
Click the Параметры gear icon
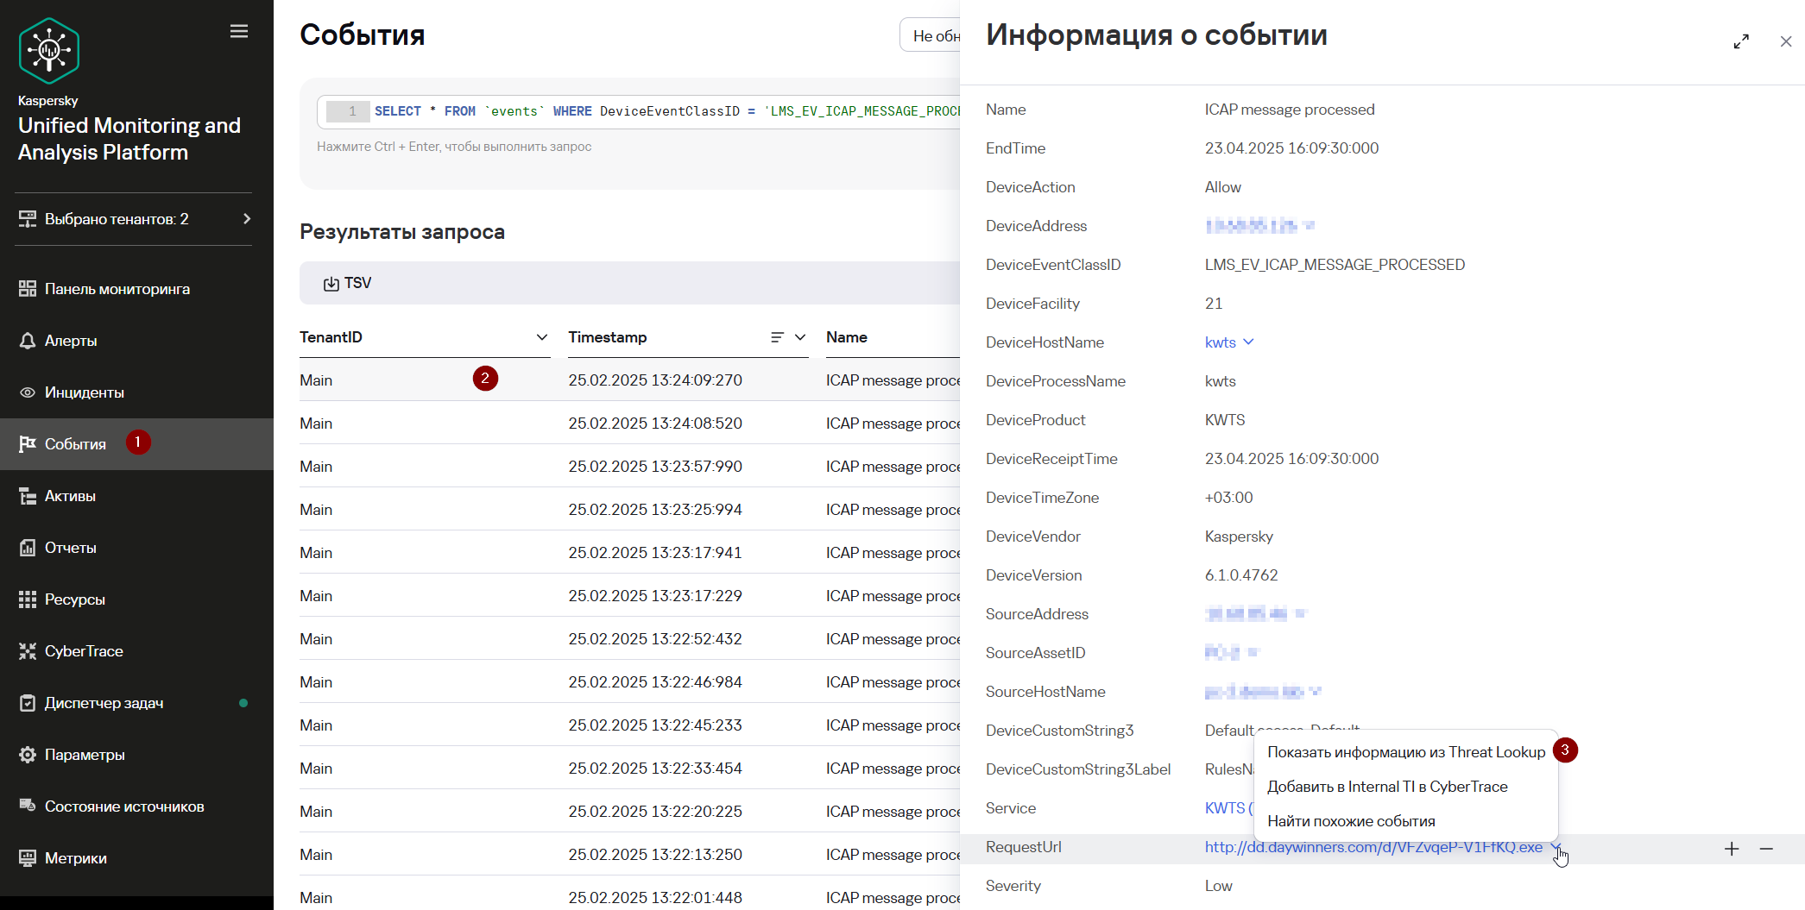tap(28, 755)
